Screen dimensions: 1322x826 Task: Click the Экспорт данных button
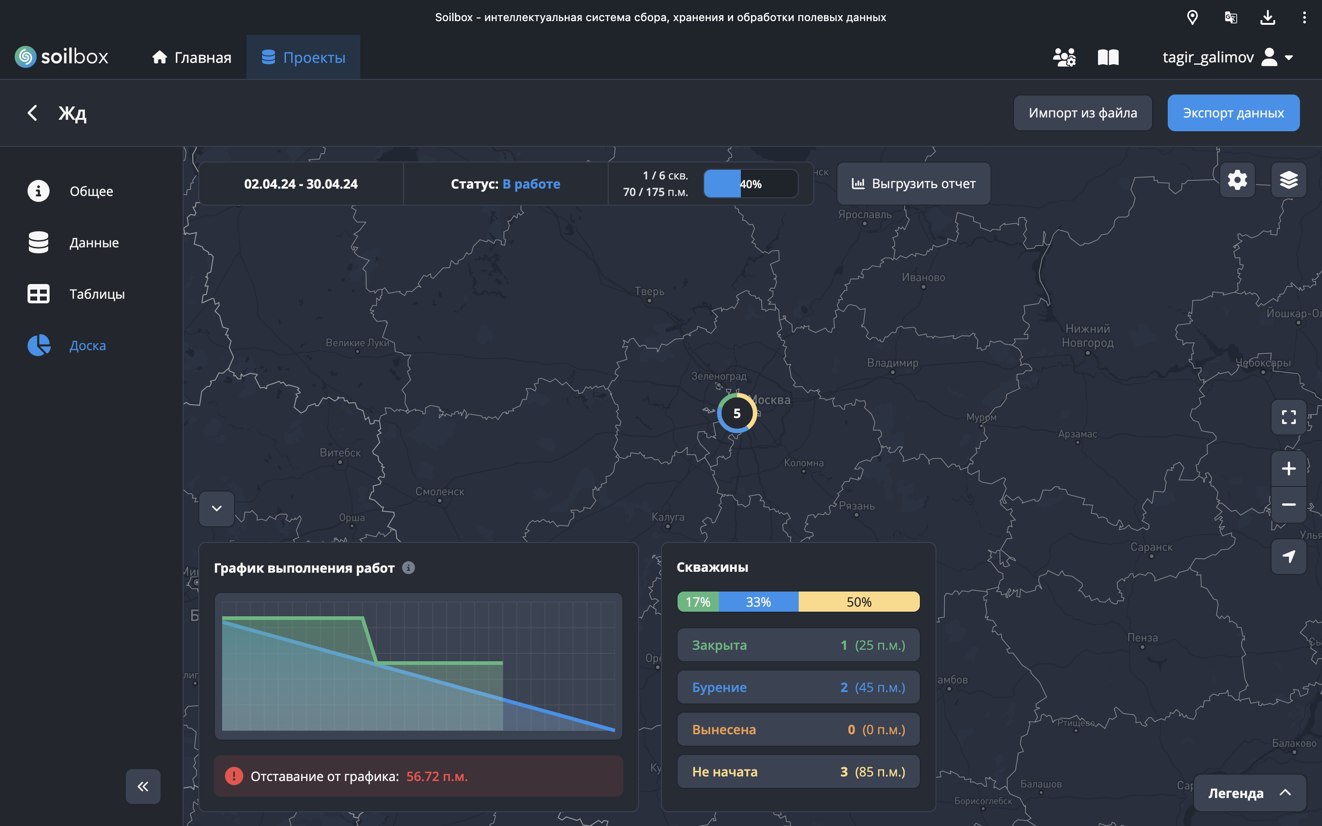click(1233, 113)
